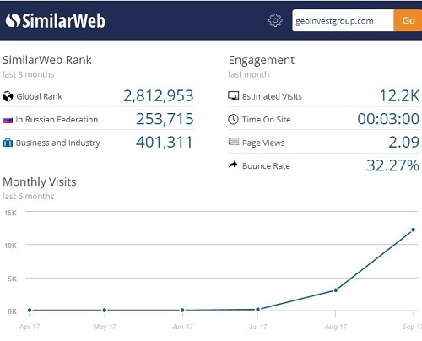The image size is (422, 341).
Task: Select the Global Rank value 2,812,953
Action: pyautogui.click(x=159, y=95)
